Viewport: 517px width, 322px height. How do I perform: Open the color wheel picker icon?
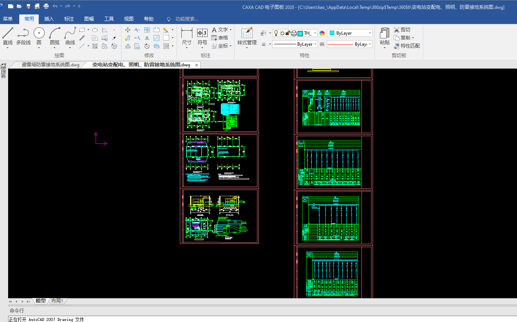click(x=322, y=33)
